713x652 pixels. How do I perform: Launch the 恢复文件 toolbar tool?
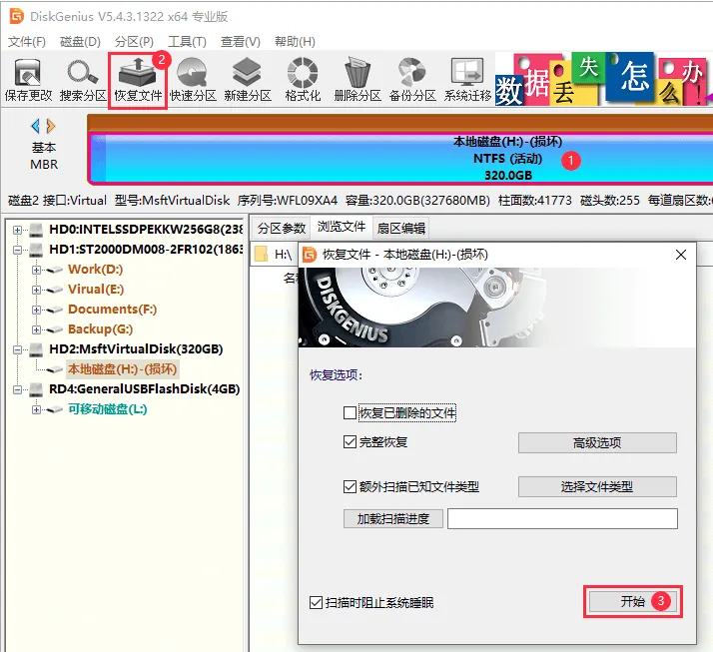138,80
